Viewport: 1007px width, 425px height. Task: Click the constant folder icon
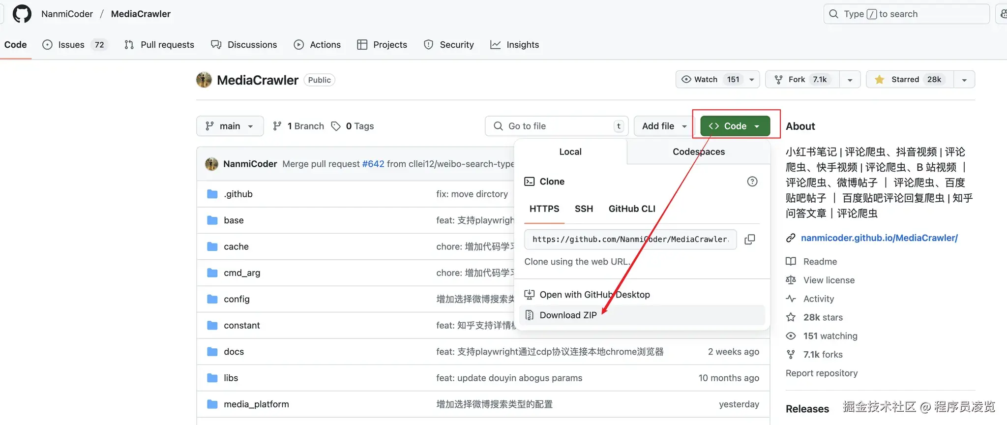coord(212,325)
